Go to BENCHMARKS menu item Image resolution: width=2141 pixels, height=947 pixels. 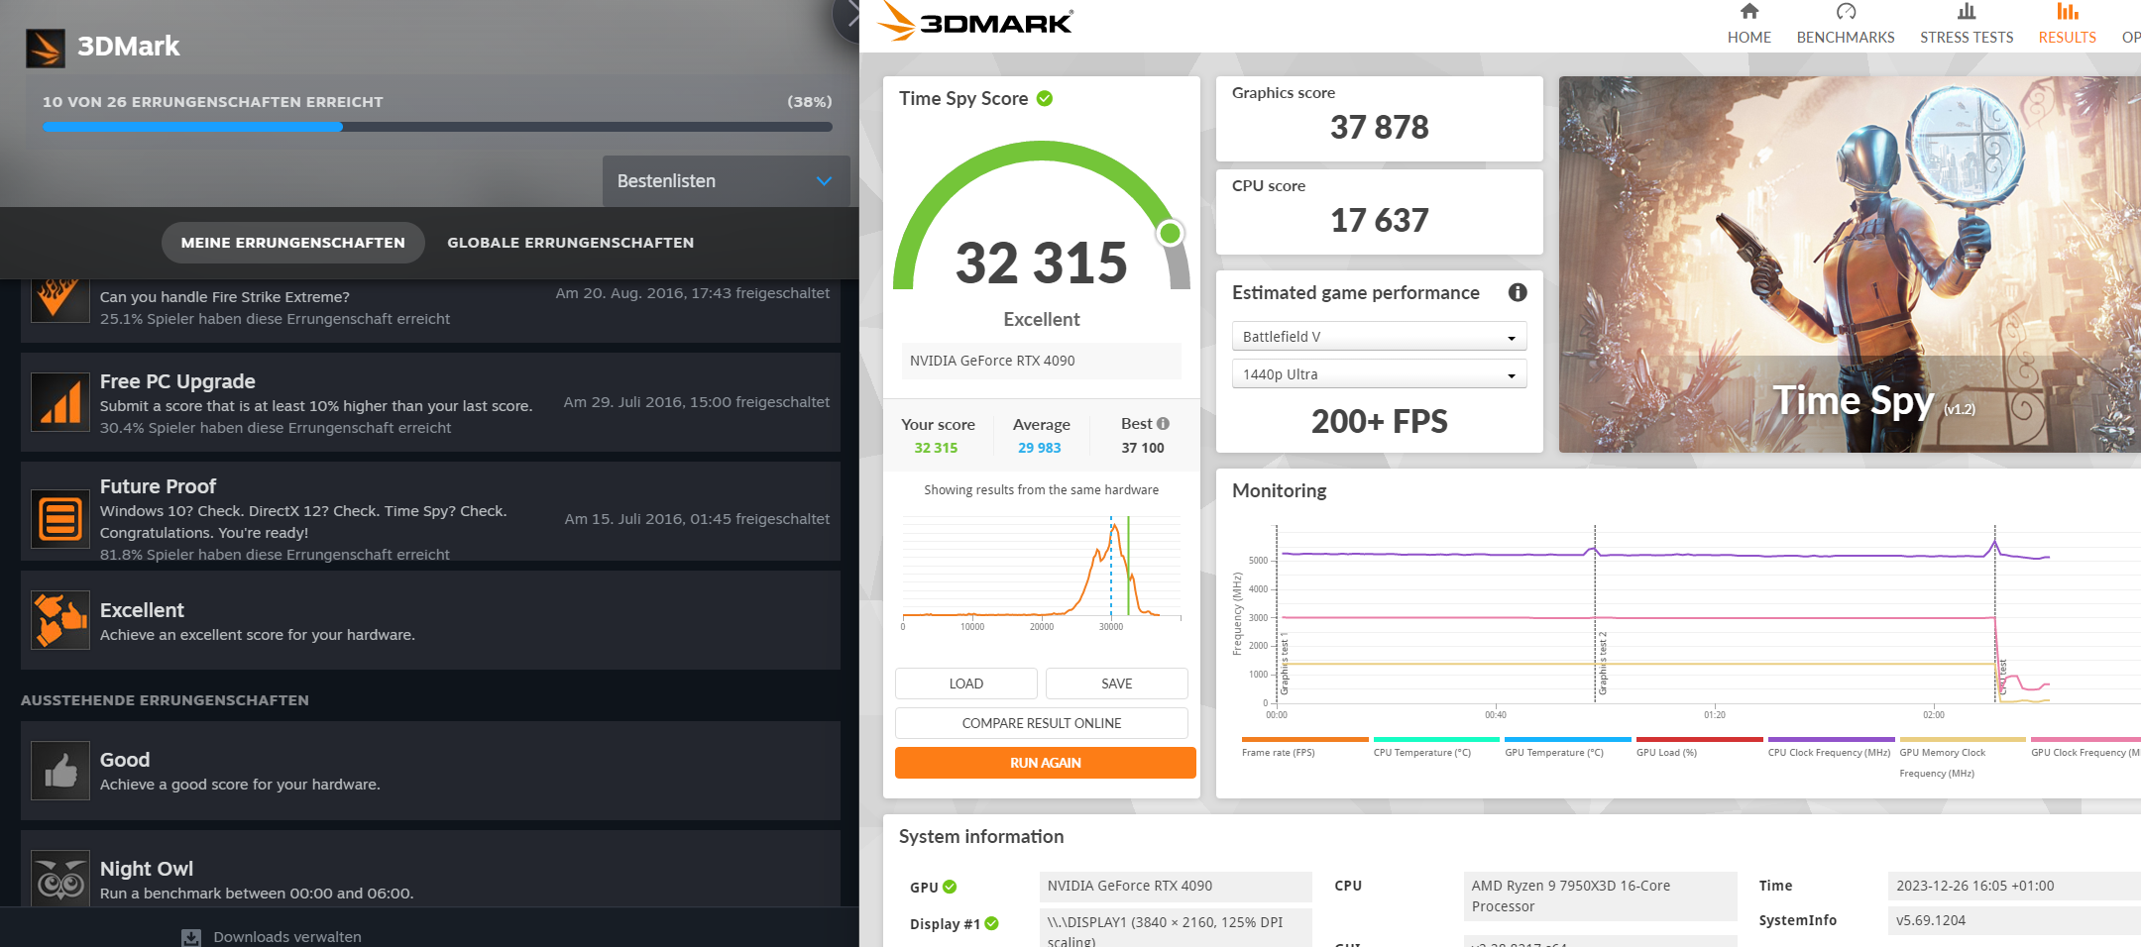pyautogui.click(x=1846, y=38)
